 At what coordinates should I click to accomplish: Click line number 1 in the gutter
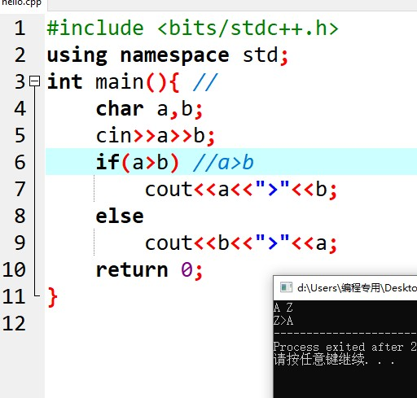point(20,28)
